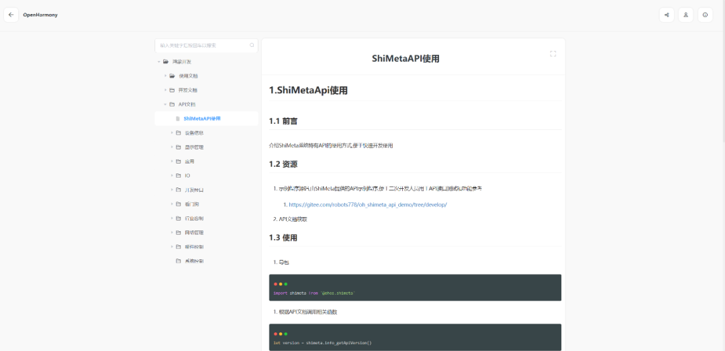Image resolution: width=725 pixels, height=351 pixels.
Task: Open the ShiMetaAPI使用 document entry
Action: 202,119
